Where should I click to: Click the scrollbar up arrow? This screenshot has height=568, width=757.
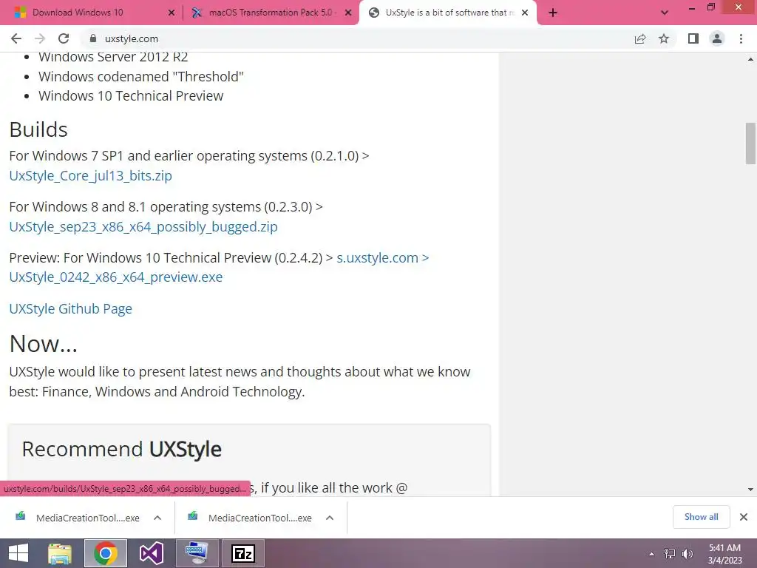click(x=750, y=59)
